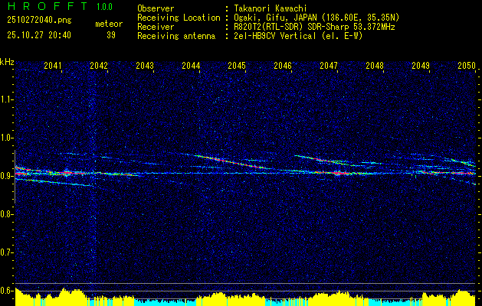Click the 2043 time marker
This screenshot has height=306, width=482.
coord(145,65)
